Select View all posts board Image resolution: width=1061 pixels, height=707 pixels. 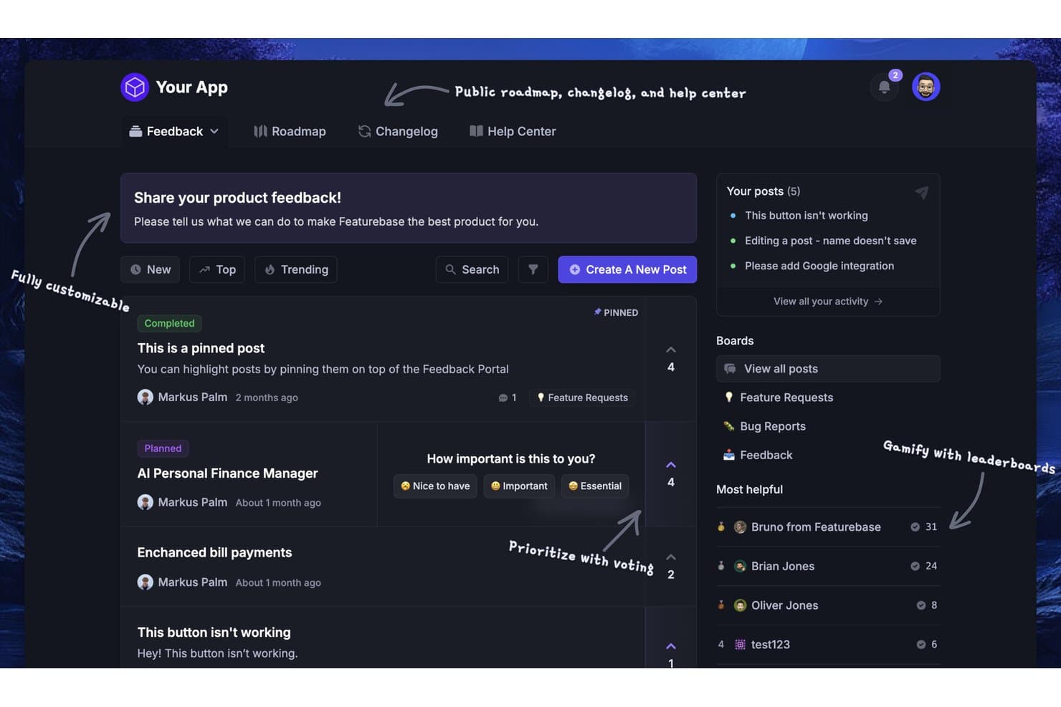(828, 369)
